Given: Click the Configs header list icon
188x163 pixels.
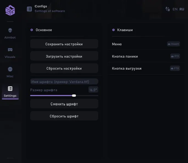Looking at the screenshot, I should 29,9.
